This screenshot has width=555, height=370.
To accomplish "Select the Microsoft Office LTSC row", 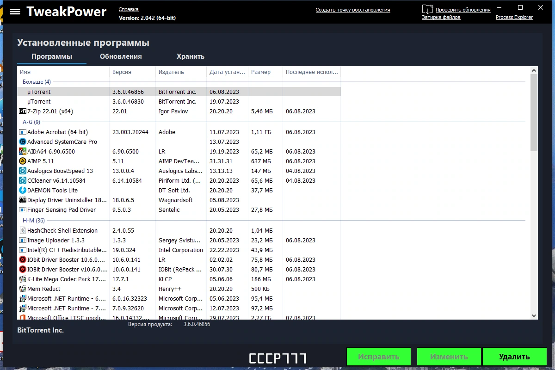I will coord(179,318).
